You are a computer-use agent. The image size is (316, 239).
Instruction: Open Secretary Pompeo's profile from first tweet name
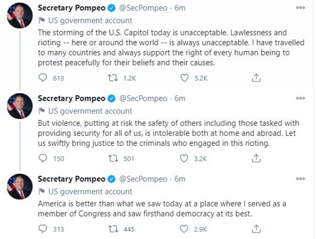pyautogui.click(x=71, y=8)
